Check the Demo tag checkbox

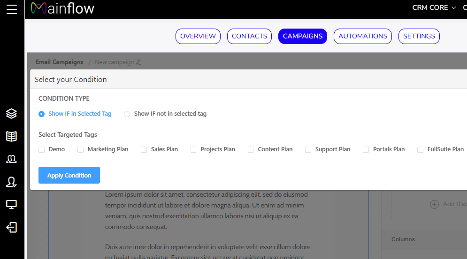coord(42,149)
